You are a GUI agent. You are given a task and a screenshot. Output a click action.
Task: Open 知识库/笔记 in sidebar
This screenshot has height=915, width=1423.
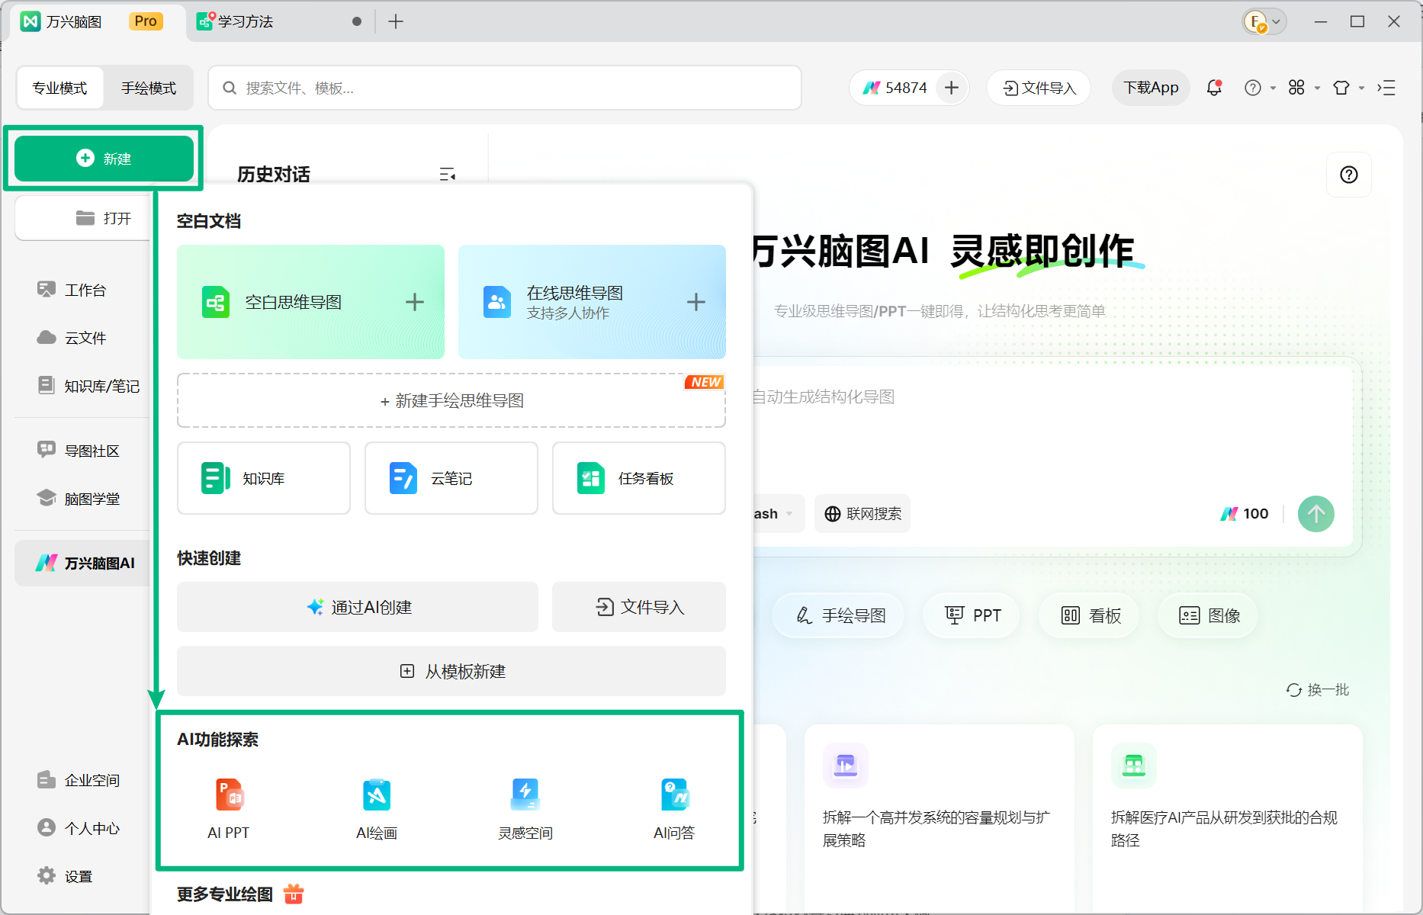click(x=88, y=386)
